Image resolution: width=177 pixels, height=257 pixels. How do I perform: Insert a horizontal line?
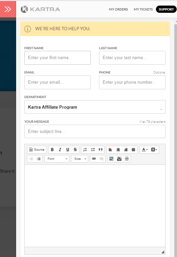pyautogui.click(x=127, y=159)
